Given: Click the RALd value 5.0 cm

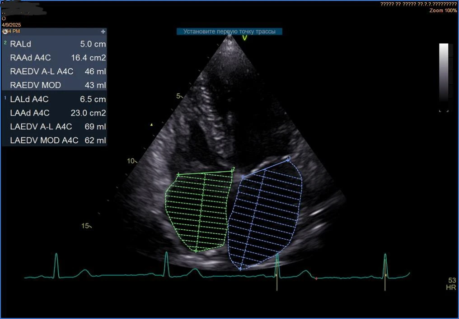Looking at the screenshot, I should click(93, 44).
